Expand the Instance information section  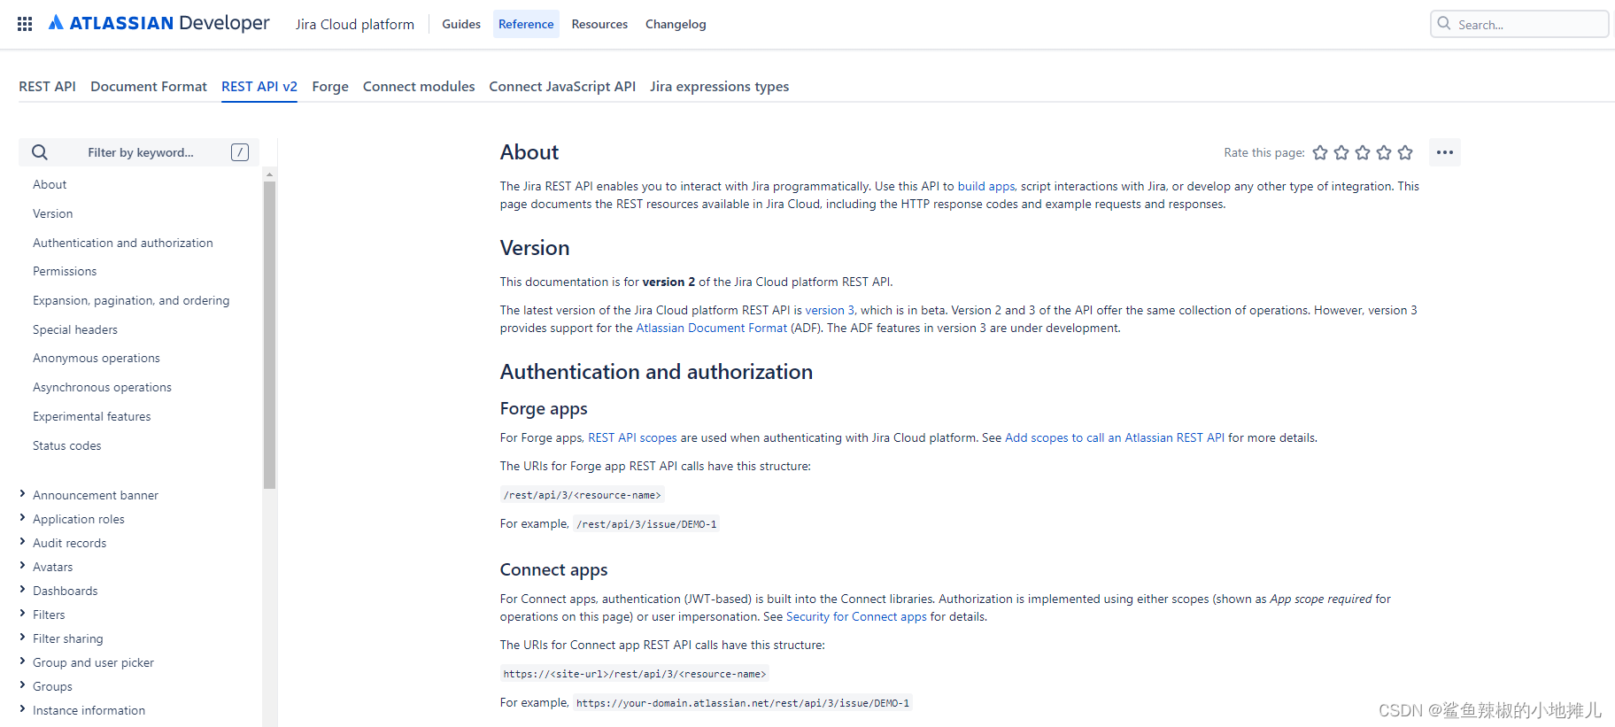(22, 709)
